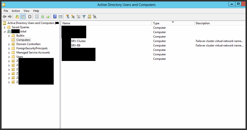Click the Users folder icon

(x=13, y=57)
